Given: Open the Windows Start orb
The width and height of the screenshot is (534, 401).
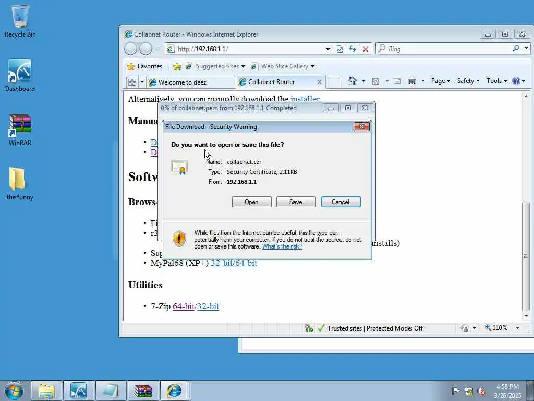Looking at the screenshot, I should (14, 391).
